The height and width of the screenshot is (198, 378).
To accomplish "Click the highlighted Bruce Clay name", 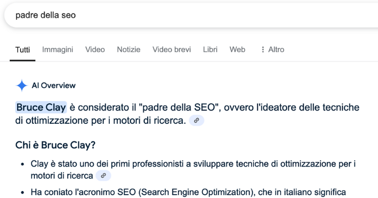I will (41, 107).
